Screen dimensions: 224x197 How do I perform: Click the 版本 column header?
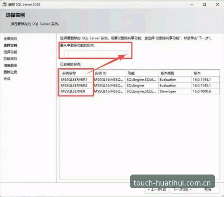click(x=206, y=73)
